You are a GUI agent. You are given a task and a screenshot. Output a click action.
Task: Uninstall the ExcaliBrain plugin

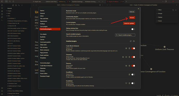129,75
